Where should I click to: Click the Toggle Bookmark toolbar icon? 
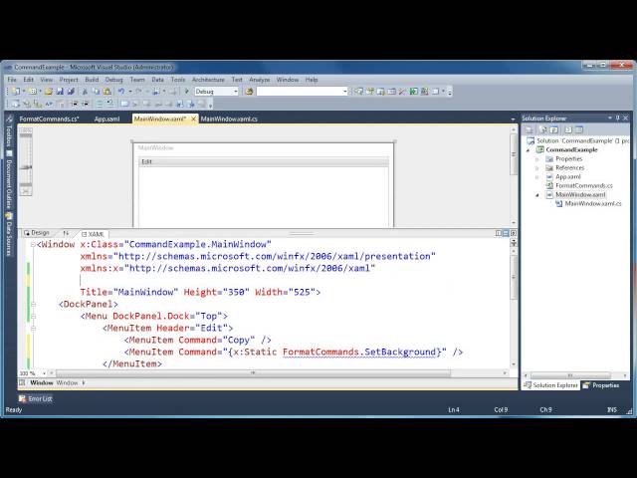(x=124, y=104)
